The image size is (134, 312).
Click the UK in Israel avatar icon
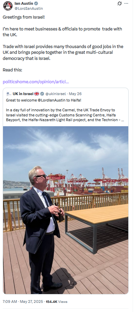9,94
